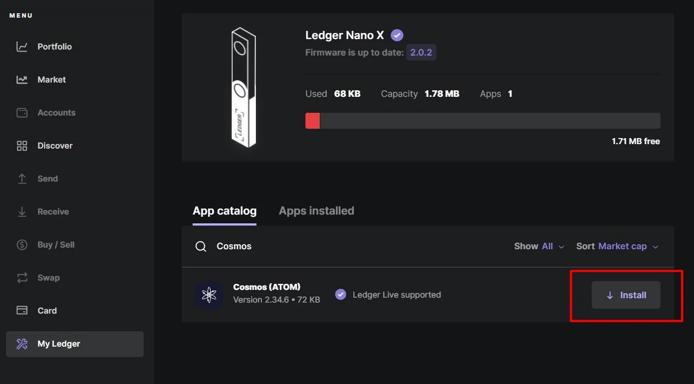The width and height of the screenshot is (694, 384).
Task: Open the Swap arrows icon
Action: pos(22,278)
